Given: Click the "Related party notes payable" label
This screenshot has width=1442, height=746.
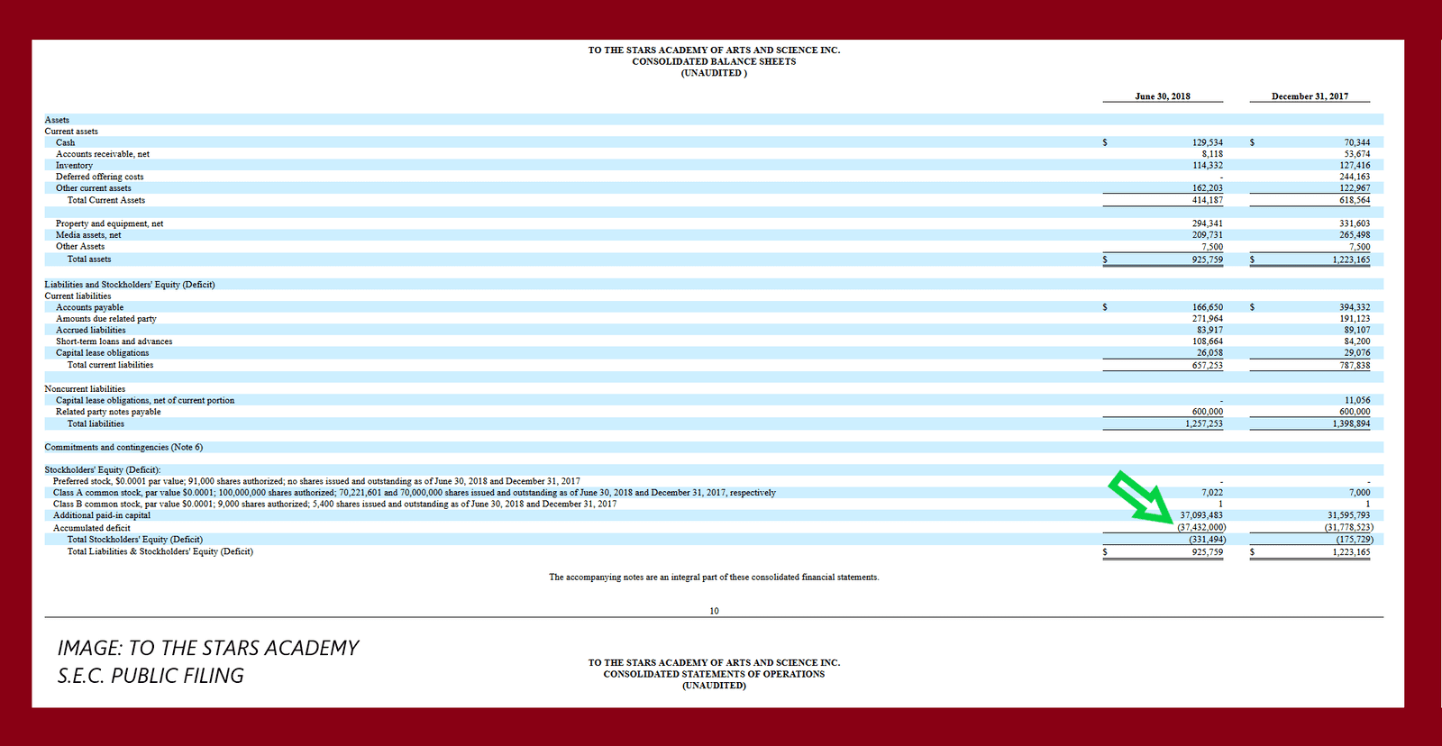Looking at the screenshot, I should (108, 412).
